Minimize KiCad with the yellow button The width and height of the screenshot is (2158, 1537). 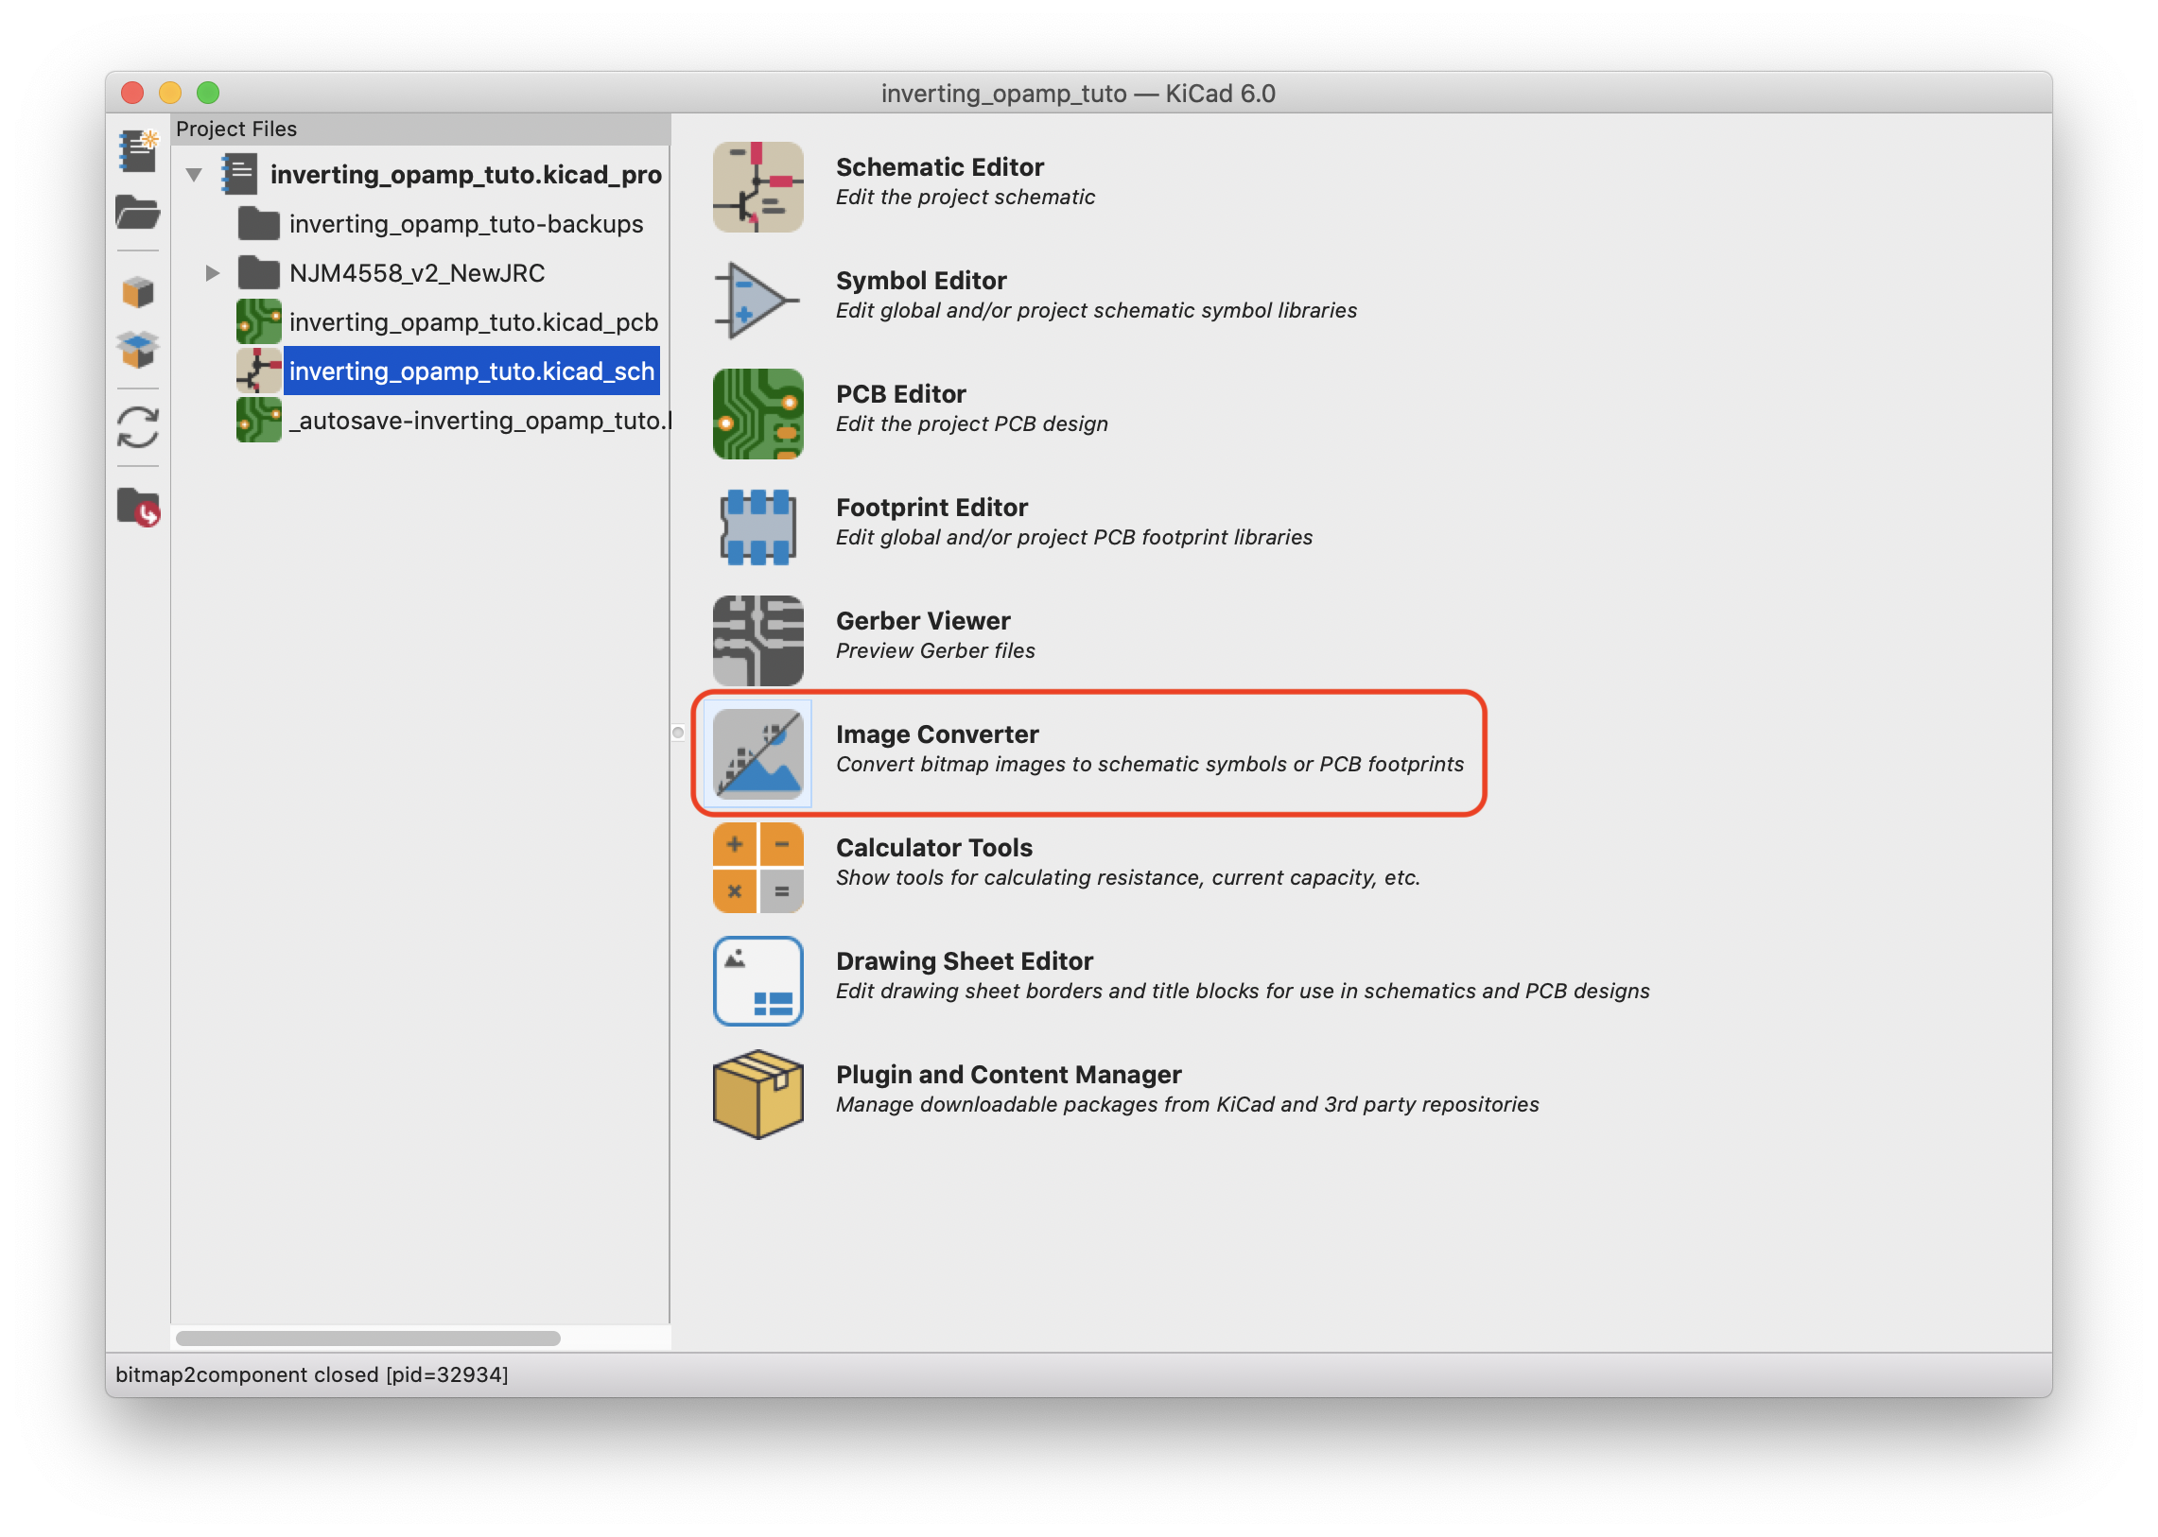coord(170,93)
